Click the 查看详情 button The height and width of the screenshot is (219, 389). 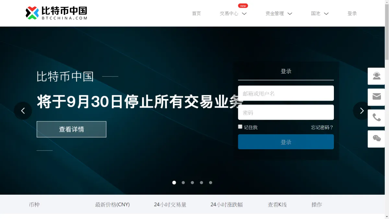[71, 129]
